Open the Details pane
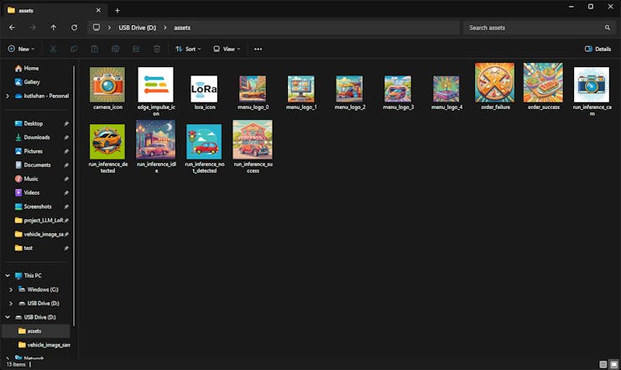The width and height of the screenshot is (621, 370). click(598, 49)
